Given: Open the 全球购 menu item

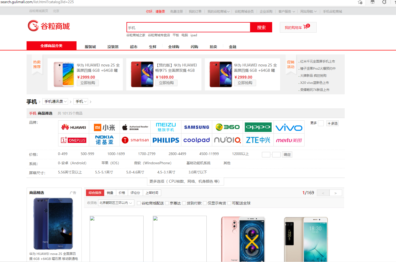Looking at the screenshot, I should 173,47.
